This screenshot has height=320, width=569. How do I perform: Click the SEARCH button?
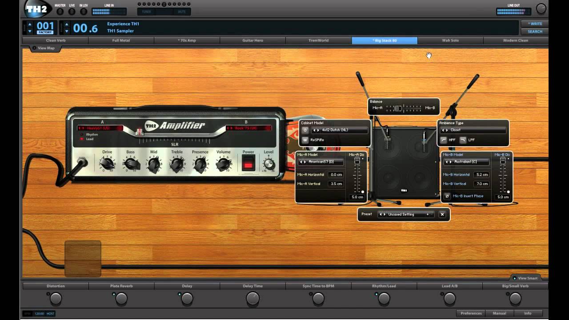pyautogui.click(x=534, y=32)
